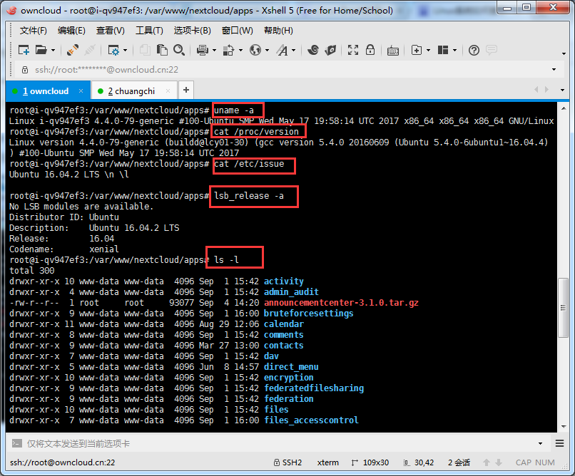Expand the Properties dropdown arrow
This screenshot has height=476, width=575.
[x=125, y=50]
